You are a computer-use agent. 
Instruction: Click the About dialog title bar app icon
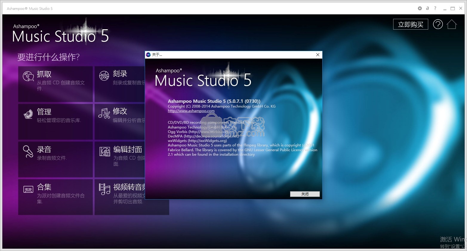point(148,55)
